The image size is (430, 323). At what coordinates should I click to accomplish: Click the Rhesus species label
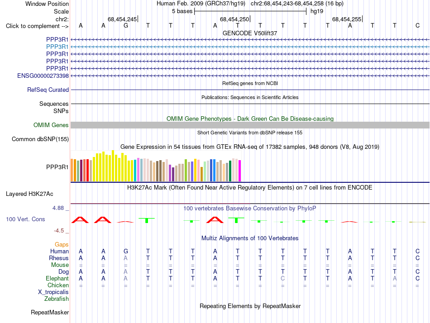59,258
